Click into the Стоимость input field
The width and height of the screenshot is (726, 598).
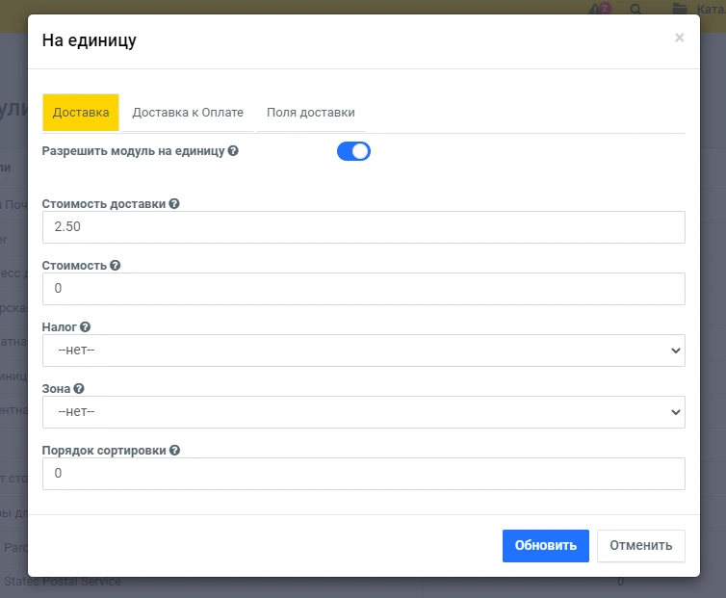363,289
